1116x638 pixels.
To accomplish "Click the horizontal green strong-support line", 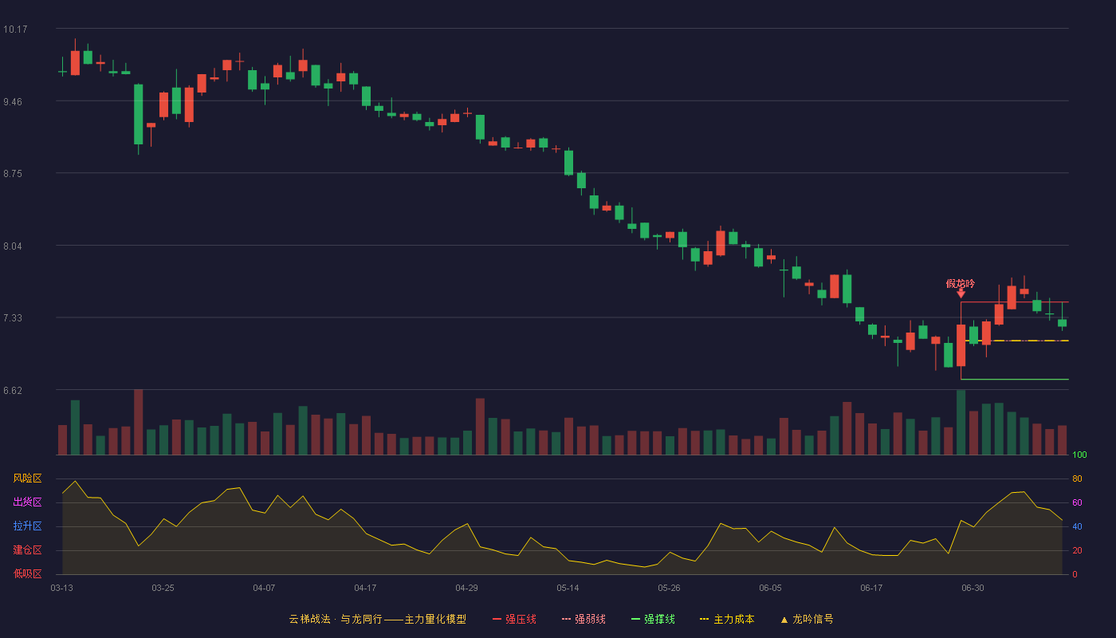I will pyautogui.click(x=1014, y=379).
